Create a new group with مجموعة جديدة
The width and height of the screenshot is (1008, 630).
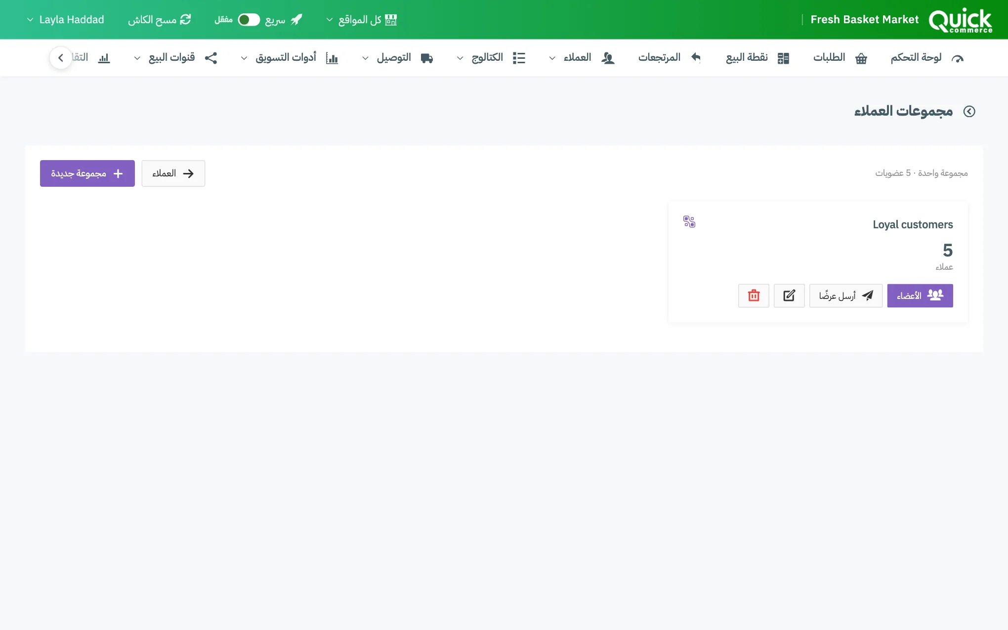87,173
